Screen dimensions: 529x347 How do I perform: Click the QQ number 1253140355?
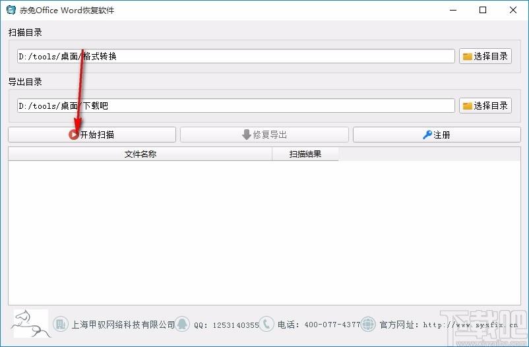[x=236, y=325]
